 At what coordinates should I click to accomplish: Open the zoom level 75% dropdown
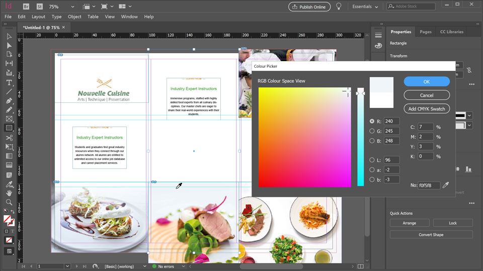click(x=72, y=7)
